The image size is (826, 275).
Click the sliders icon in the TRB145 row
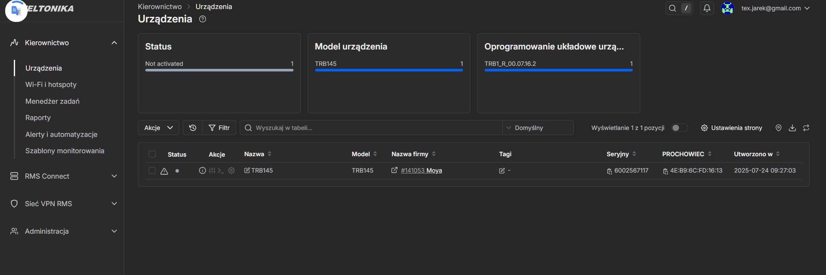click(x=212, y=170)
